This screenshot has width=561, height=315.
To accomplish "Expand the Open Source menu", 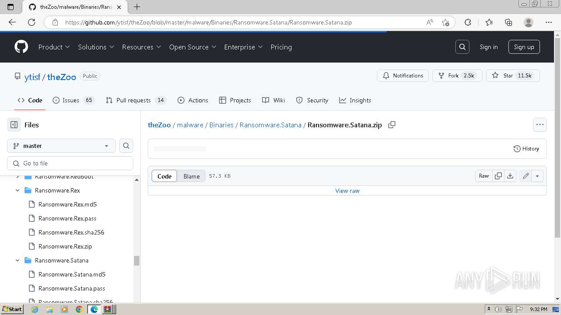I will tap(193, 47).
